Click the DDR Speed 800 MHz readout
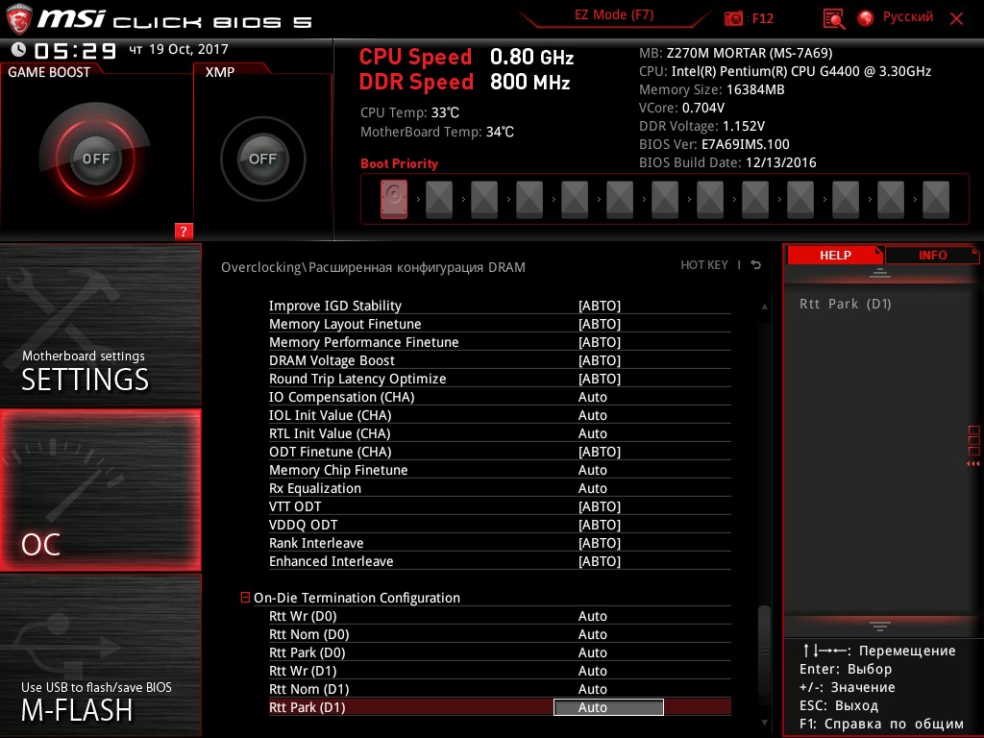Screen dimensions: 984x738 tap(464, 83)
